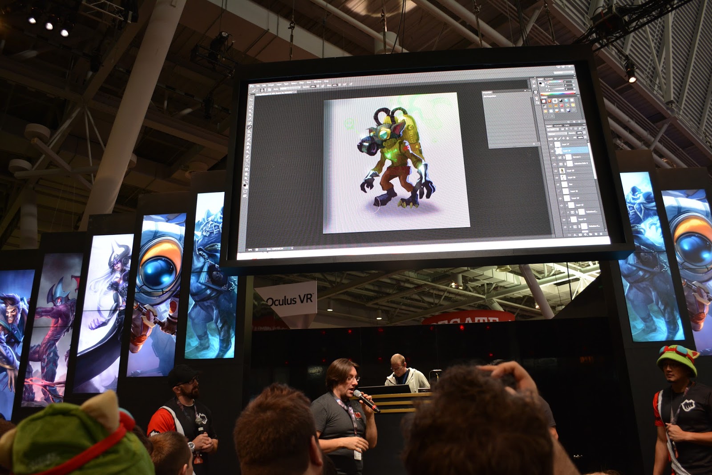Open the Layers panel Fill dropdown arrow
Screen dimensions: 712x475
click(x=584, y=137)
